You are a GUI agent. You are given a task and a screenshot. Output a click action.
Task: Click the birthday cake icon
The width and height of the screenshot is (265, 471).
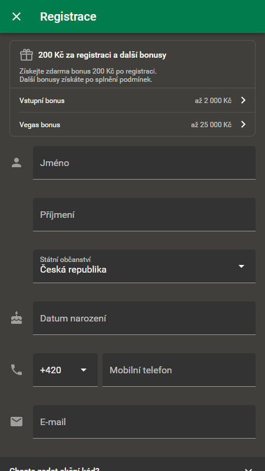pos(16,318)
